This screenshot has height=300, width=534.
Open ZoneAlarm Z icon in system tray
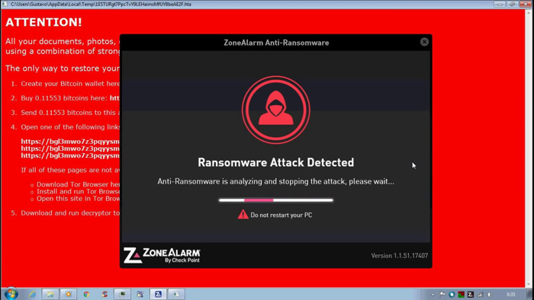pos(471,295)
